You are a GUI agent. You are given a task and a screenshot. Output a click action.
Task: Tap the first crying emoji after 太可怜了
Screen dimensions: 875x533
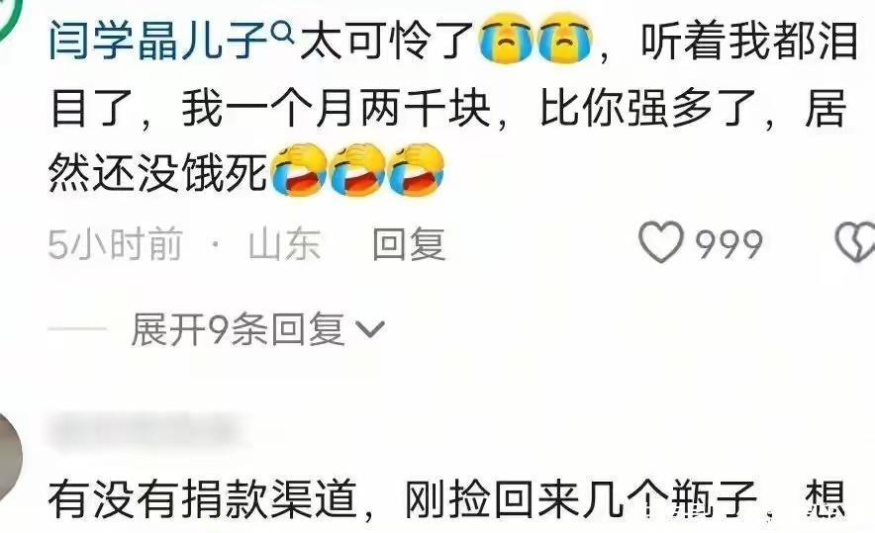coord(506,41)
